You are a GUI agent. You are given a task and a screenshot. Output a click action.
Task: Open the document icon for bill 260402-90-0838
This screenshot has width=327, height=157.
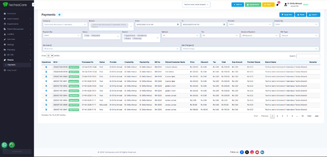(46, 67)
